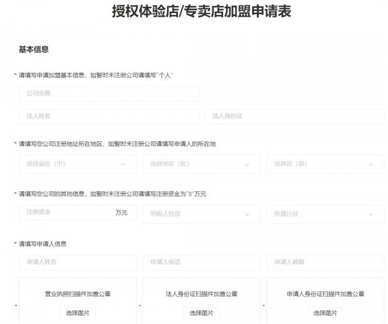Click the 申请人邮箱 input field
The height and width of the screenshot is (324, 388).
pyautogui.click(x=325, y=262)
